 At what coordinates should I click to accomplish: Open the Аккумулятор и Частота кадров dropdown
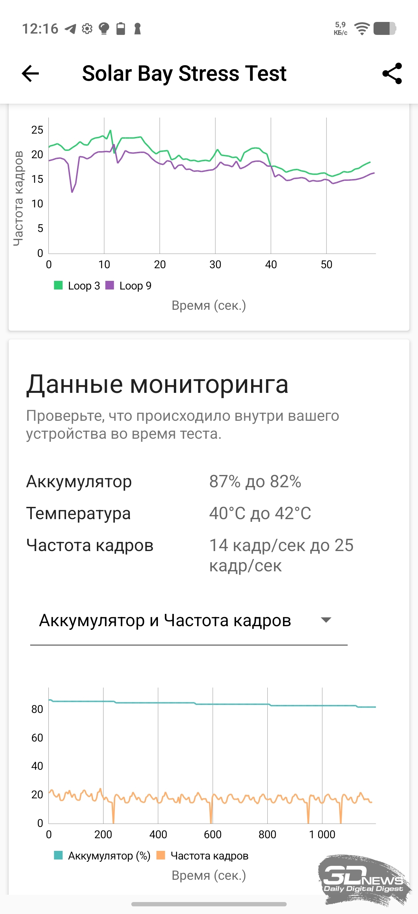click(x=165, y=620)
